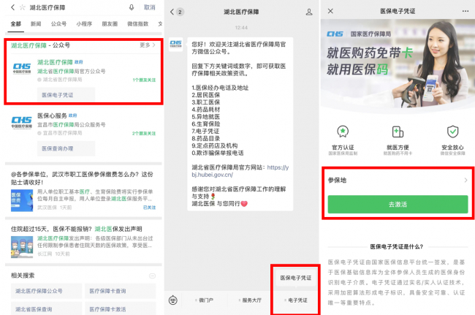Open the 电子凭证 bottom menu
This screenshot has height=315, width=475.
click(297, 300)
